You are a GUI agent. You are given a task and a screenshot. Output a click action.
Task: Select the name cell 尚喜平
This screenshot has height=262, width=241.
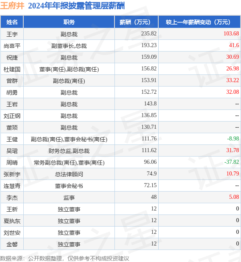tap(12, 46)
